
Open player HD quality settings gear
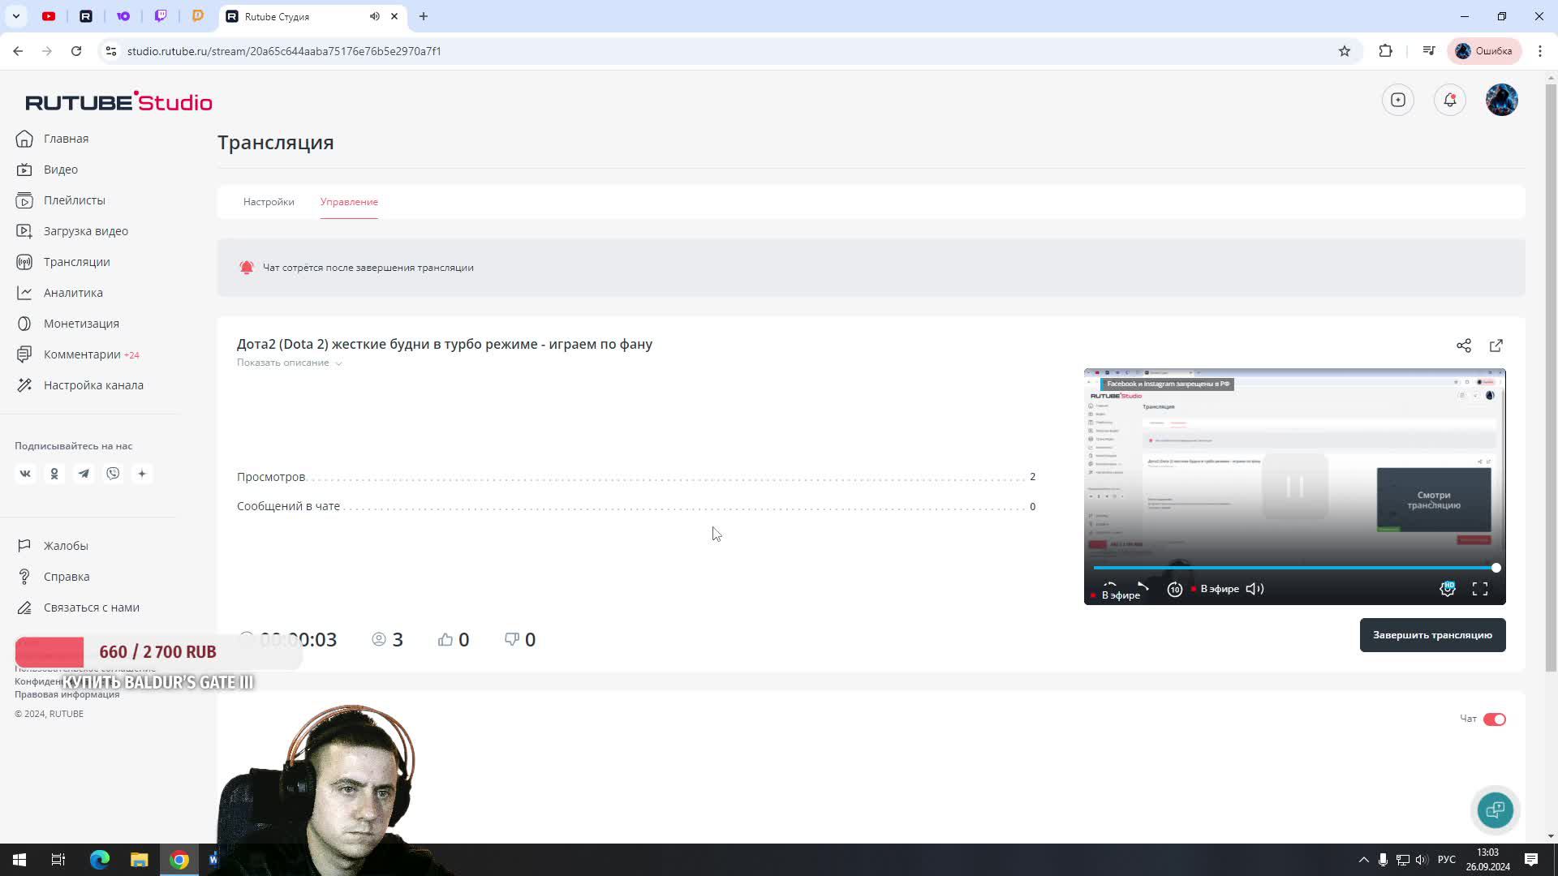[1447, 589]
